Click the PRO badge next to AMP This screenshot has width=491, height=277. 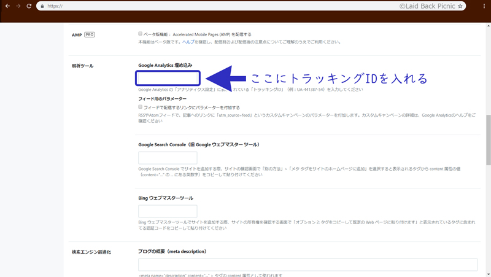click(x=90, y=34)
